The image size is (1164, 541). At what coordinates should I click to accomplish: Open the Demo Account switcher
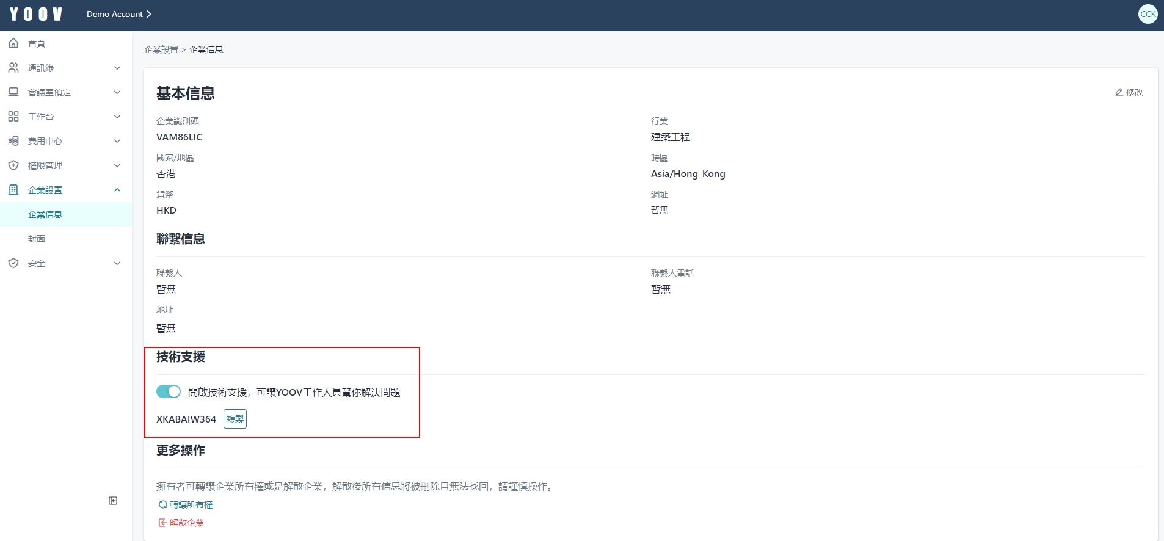tap(118, 14)
